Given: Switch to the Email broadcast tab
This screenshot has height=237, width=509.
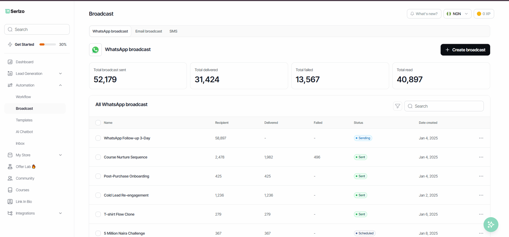Looking at the screenshot, I should coord(148,31).
